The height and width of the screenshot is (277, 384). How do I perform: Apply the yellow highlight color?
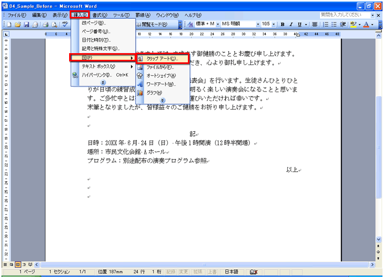coord(353,24)
